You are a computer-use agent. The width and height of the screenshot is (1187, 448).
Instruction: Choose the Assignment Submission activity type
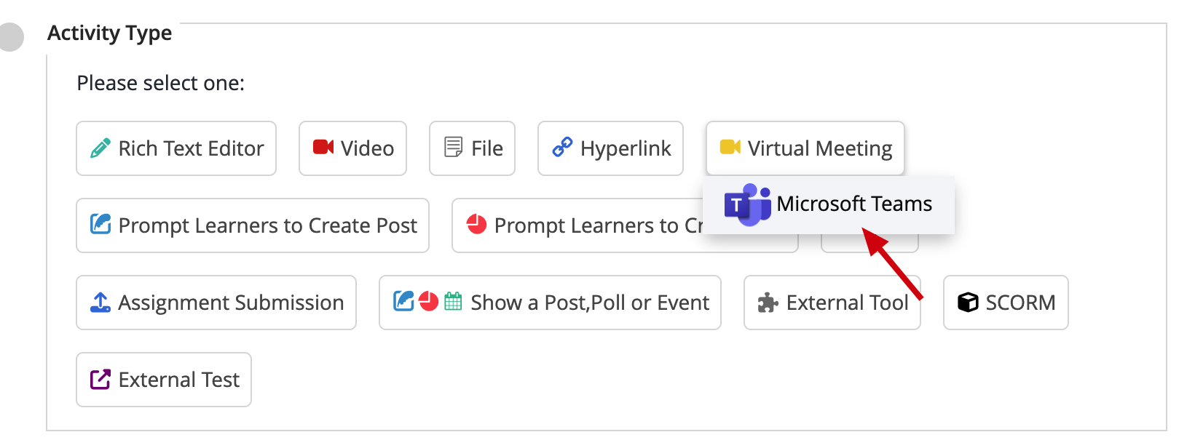click(x=216, y=303)
